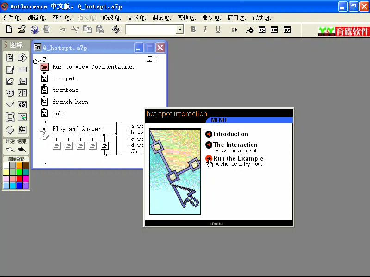370x277 pixels.
Task: Open the 调试(C) menu
Action: 162,18
